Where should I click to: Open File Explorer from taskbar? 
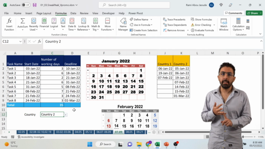point(139,144)
